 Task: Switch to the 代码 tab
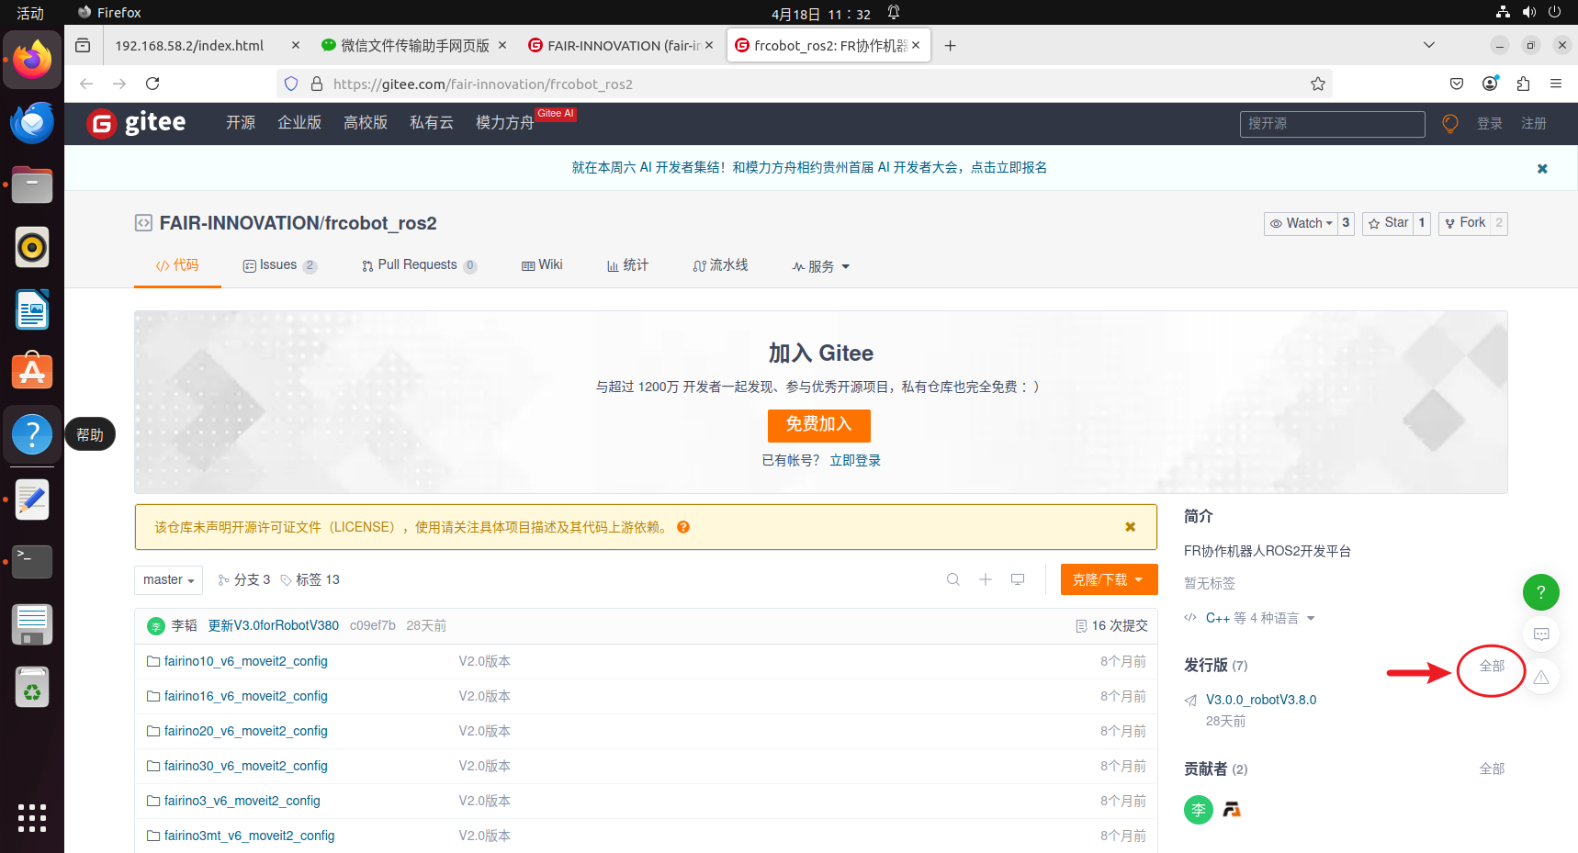(177, 265)
